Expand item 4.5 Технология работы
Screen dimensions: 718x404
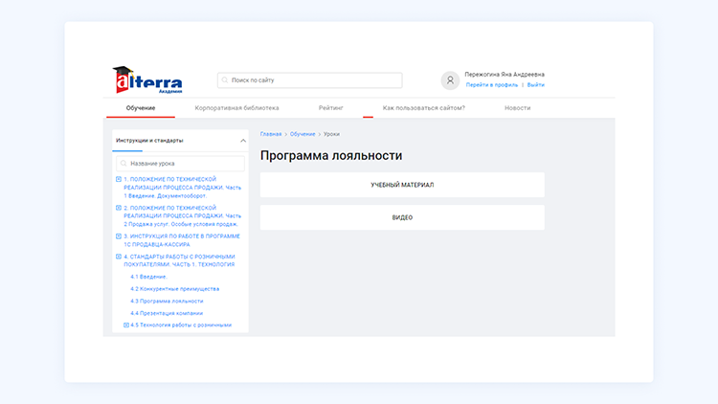126,325
